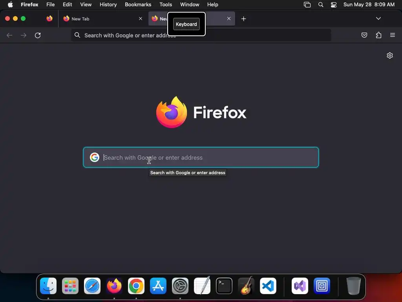The height and width of the screenshot is (302, 402).
Task: Click Firefox icon in the Dock
Action: [x=114, y=285]
